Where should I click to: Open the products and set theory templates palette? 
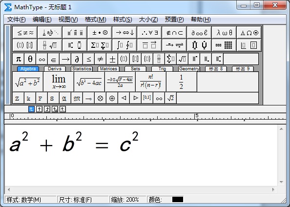[199, 45]
